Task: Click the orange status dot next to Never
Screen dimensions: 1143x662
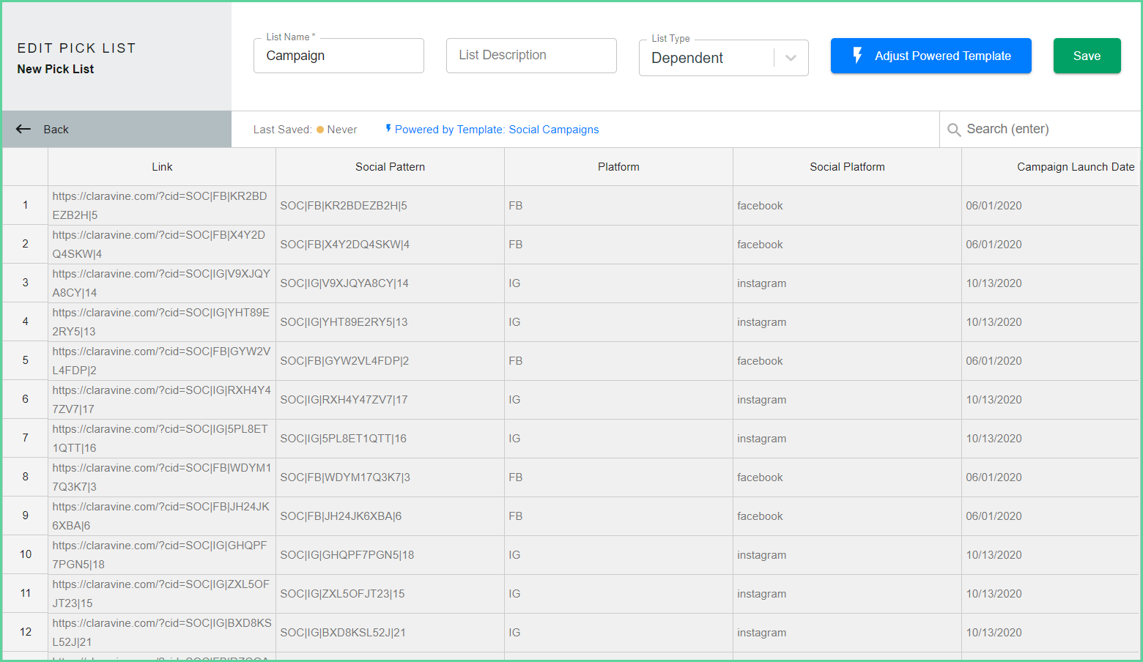Action: pyautogui.click(x=320, y=129)
